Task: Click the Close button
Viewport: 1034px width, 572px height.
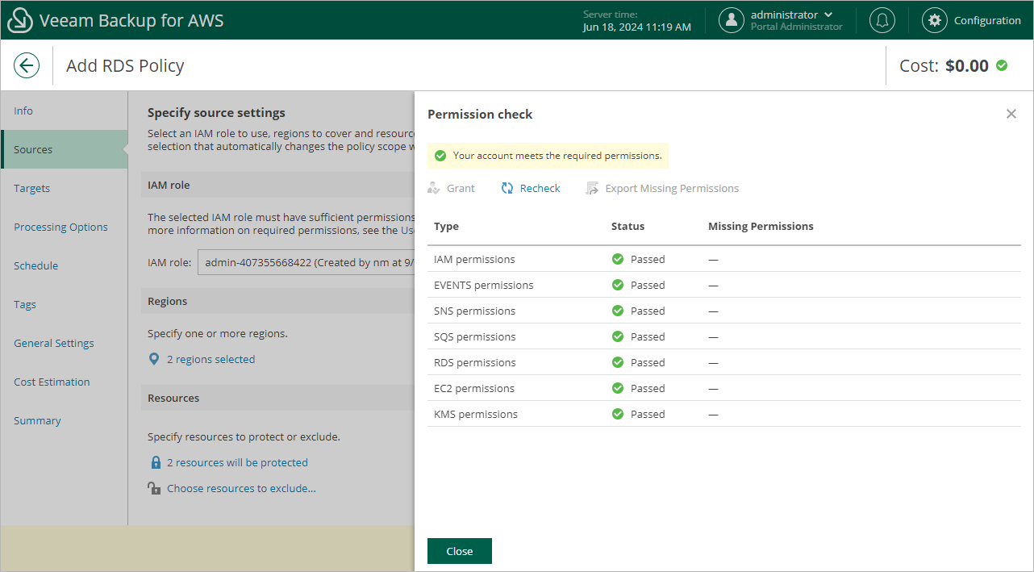Action: point(460,551)
